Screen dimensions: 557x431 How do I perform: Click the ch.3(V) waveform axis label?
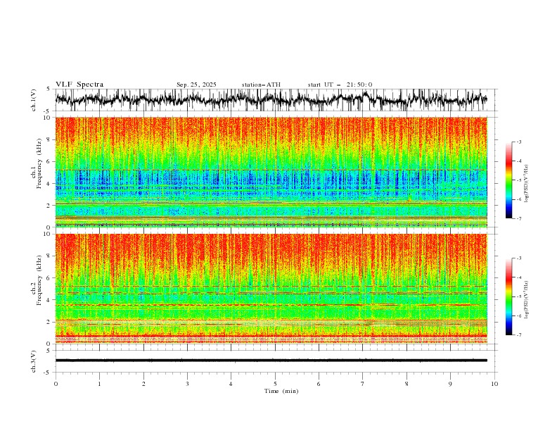(33, 361)
